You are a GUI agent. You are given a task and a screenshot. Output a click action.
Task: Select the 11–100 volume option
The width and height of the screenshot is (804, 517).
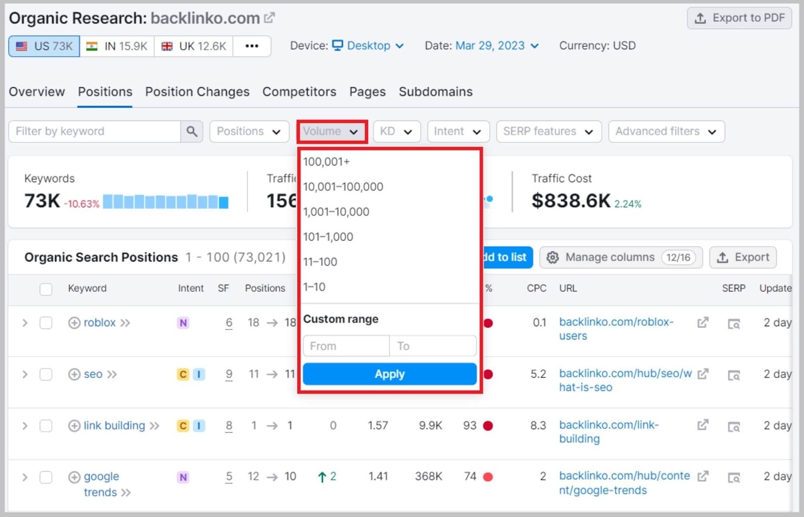389,262
